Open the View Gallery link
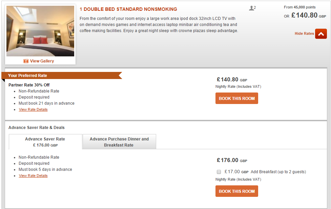331x209 pixels. click(42, 61)
